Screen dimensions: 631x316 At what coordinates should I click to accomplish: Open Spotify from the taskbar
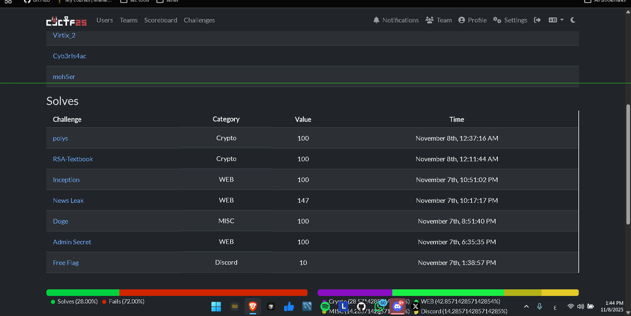(x=325, y=307)
